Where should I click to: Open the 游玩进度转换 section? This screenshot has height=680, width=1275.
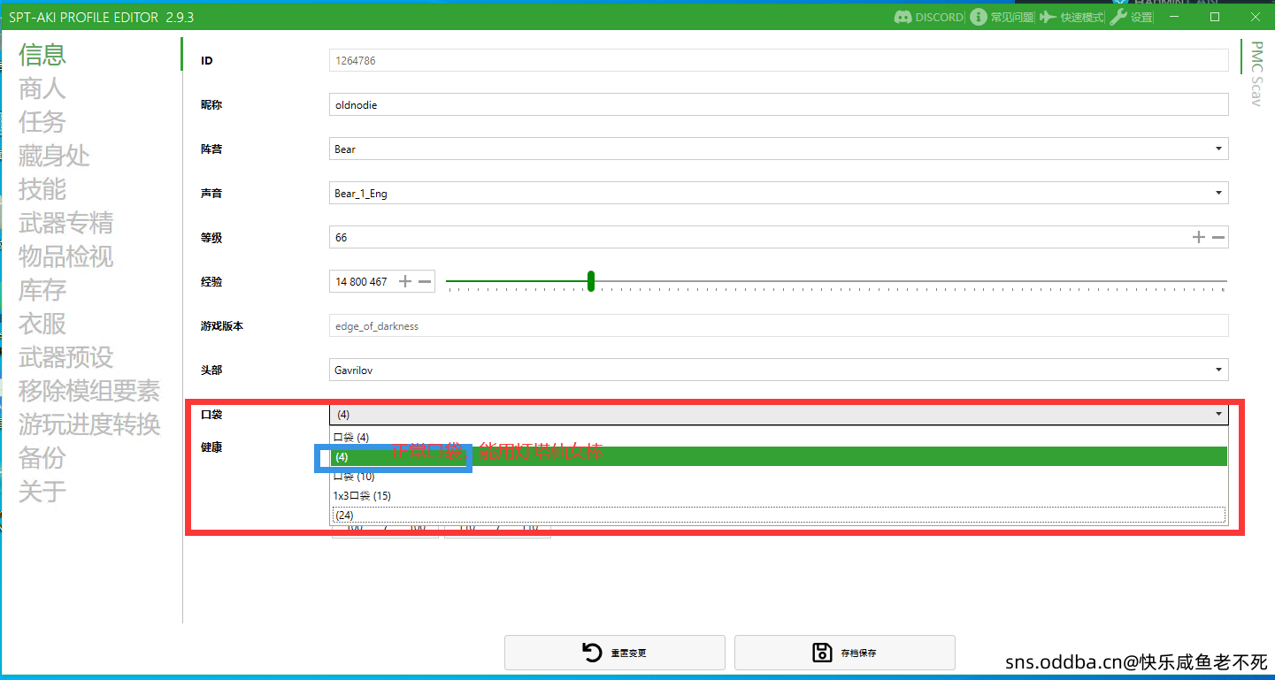89,424
